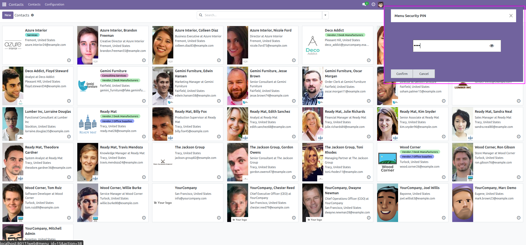Viewport: 526px width, 245px height.
Task: Open activity clock on Gemini Furniture card
Action: pyautogui.click(x=144, y=101)
